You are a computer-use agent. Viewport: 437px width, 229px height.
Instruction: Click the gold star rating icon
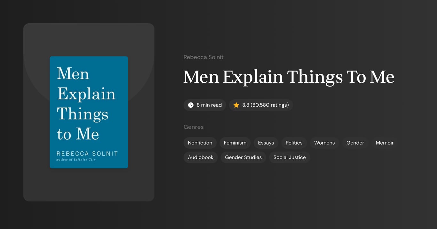coord(236,105)
